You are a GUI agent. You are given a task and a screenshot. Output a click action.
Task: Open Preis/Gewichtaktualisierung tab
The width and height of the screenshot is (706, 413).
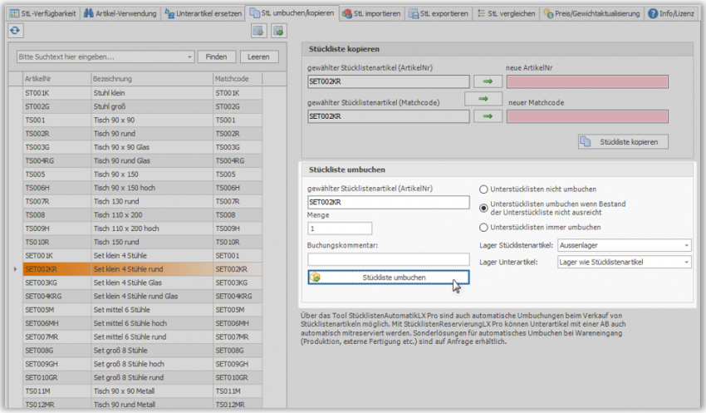tap(591, 13)
